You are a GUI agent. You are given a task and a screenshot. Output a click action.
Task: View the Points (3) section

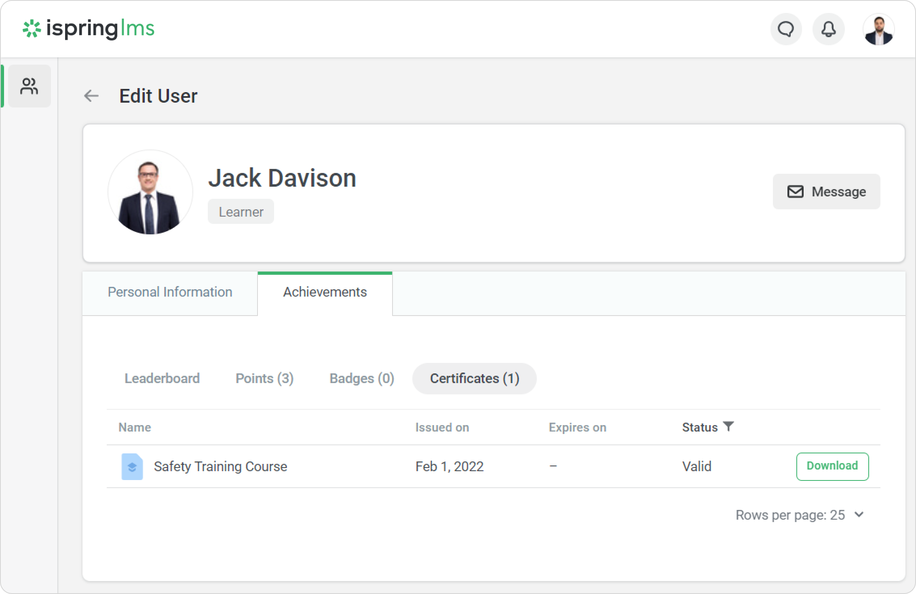(x=264, y=378)
